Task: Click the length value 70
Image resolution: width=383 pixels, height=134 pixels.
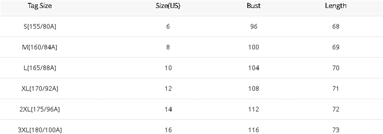Action: [x=336, y=68]
